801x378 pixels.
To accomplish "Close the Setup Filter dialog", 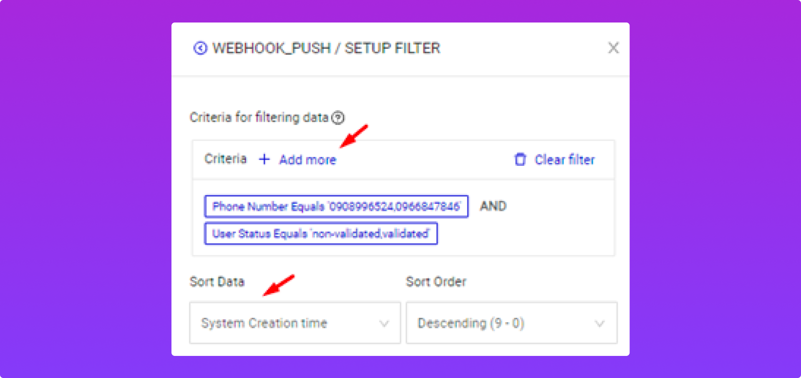I will tap(613, 48).
